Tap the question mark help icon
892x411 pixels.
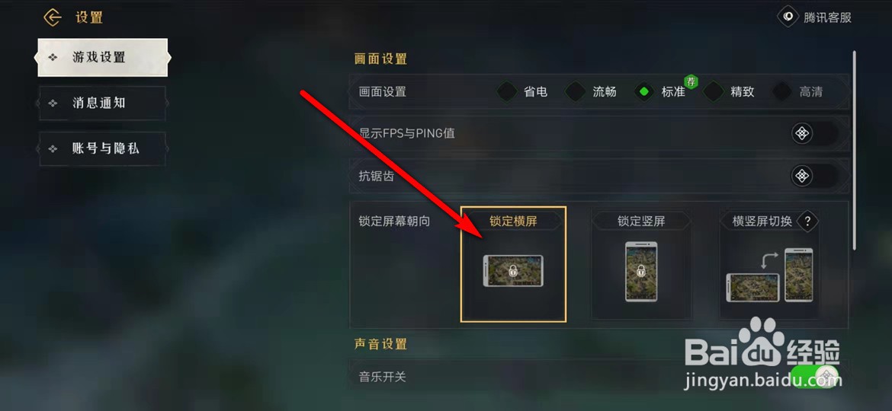pyautogui.click(x=807, y=221)
